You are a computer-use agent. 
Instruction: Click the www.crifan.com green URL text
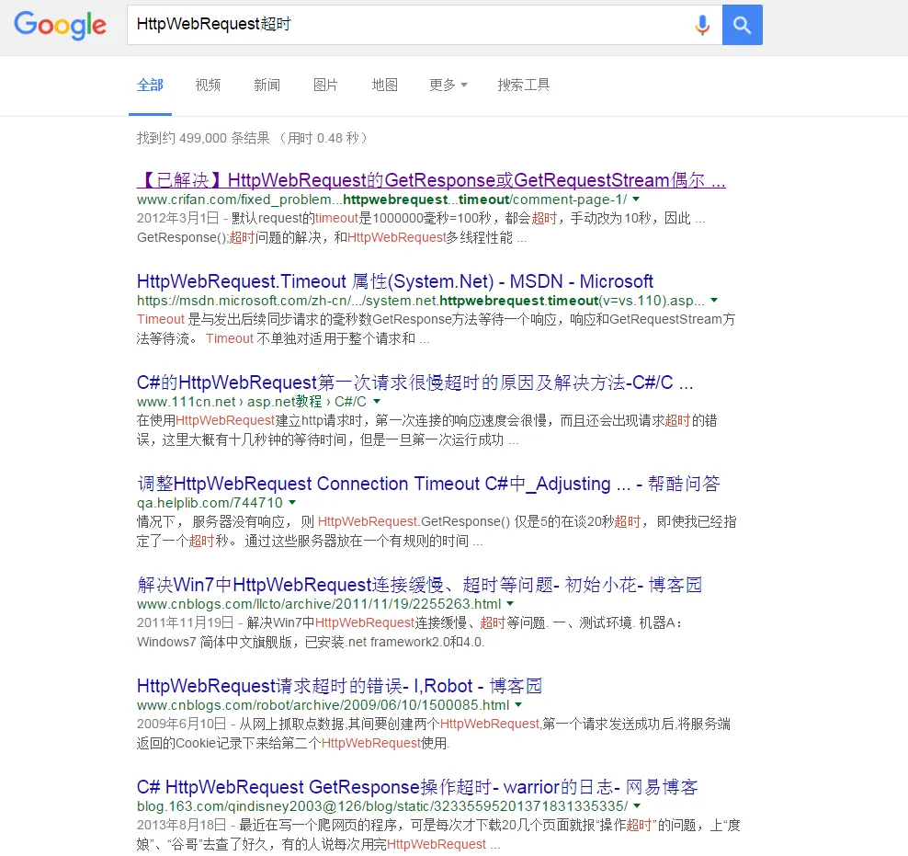pos(381,200)
